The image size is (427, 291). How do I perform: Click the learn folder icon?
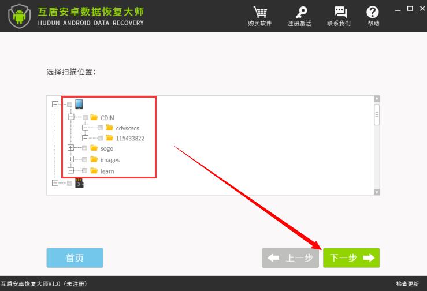click(94, 171)
